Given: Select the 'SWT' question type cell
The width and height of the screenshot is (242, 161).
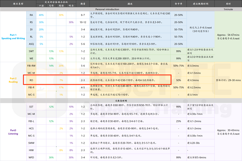Looking at the screenshot, I should point(31,51).
